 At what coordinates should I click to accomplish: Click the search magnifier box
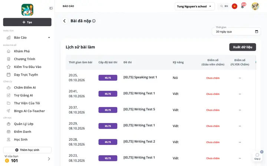(224, 6)
